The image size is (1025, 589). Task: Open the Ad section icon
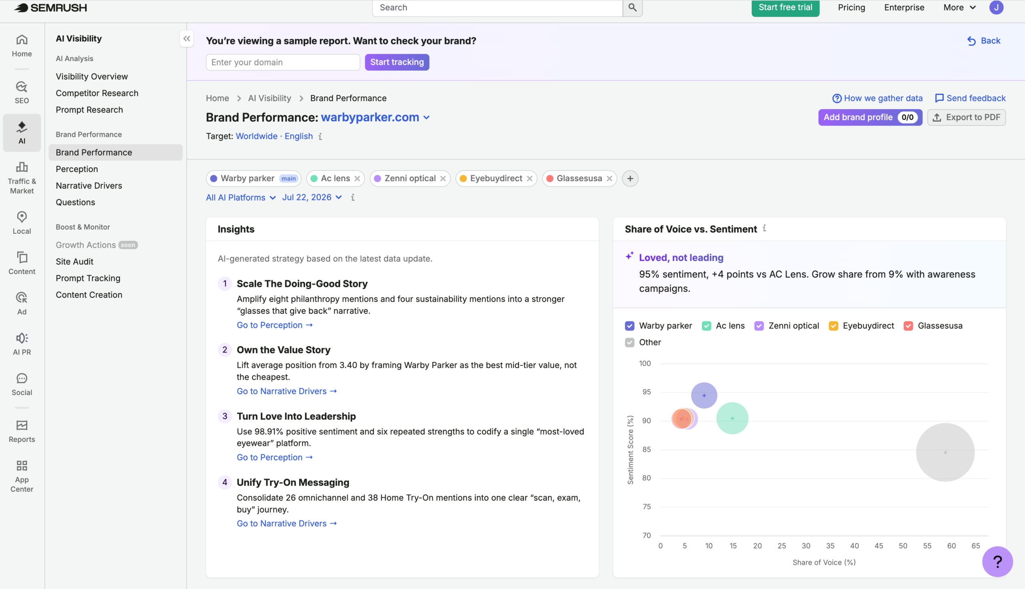tap(22, 304)
